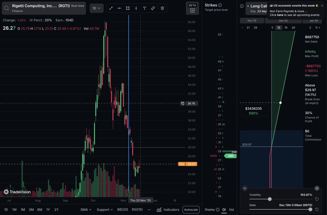This screenshot has height=215, width=327.
Task: Pick expiration date 26 in December
Action: click(293, 28)
